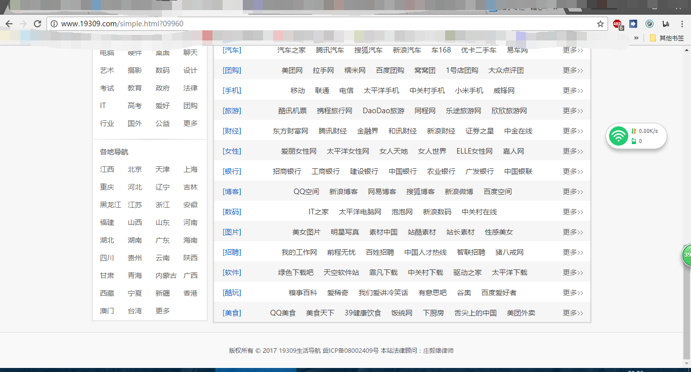This screenshot has height=372, width=691.
Task: Open the 汽车之家 link
Action: 291,50
